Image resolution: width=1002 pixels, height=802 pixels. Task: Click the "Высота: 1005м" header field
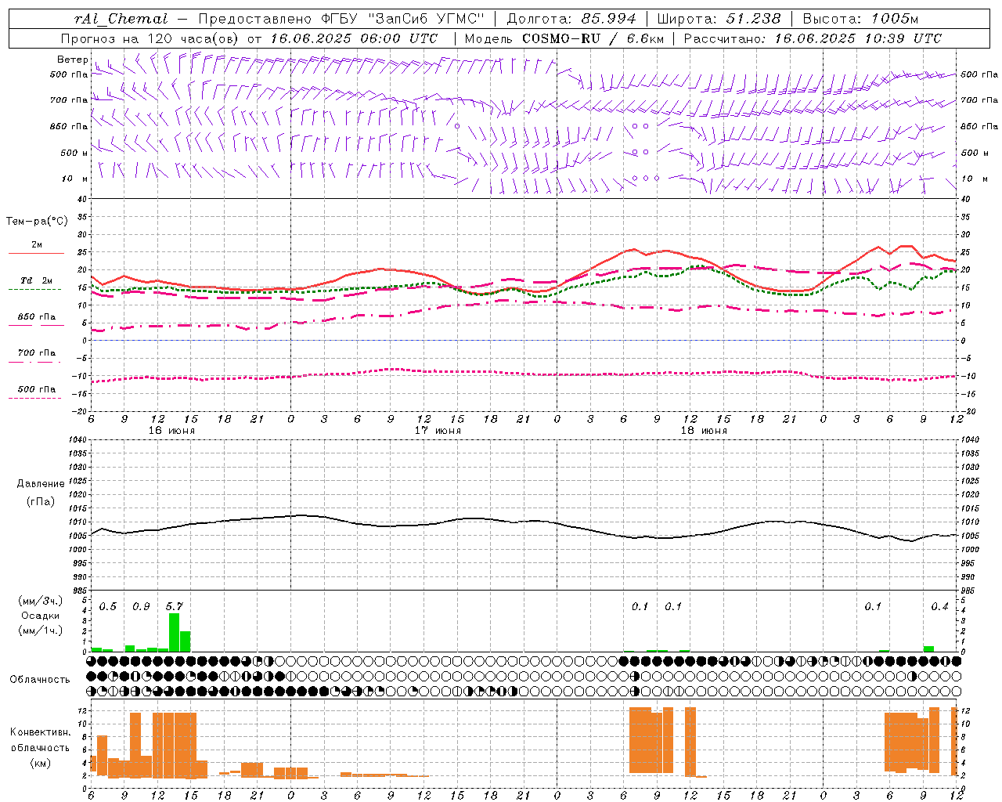[x=860, y=19]
